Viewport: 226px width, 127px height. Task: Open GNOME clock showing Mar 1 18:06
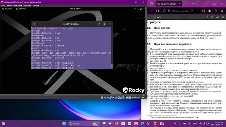click(x=75, y=9)
